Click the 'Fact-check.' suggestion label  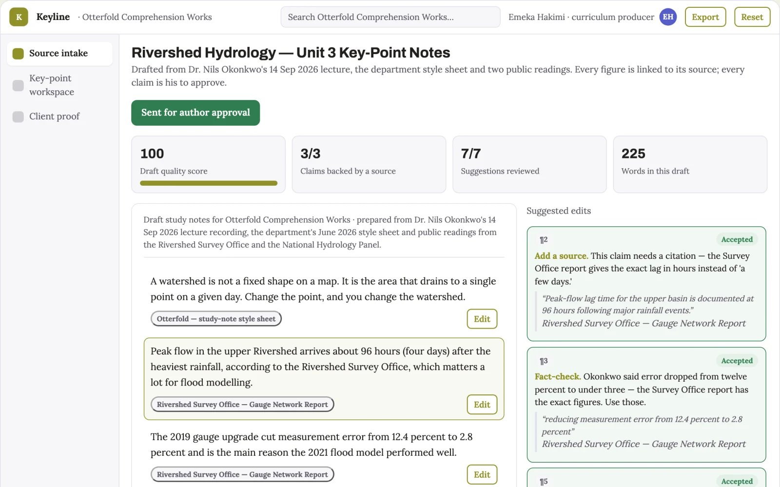558,377
